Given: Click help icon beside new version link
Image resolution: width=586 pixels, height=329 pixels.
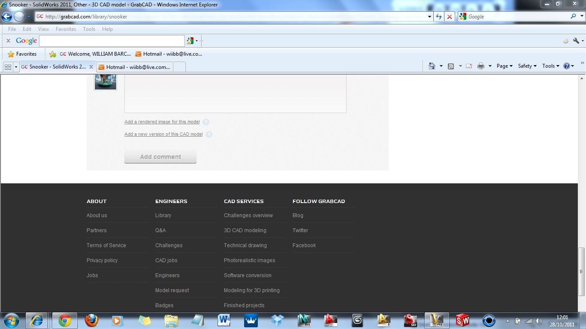Looking at the screenshot, I should 209,135.
